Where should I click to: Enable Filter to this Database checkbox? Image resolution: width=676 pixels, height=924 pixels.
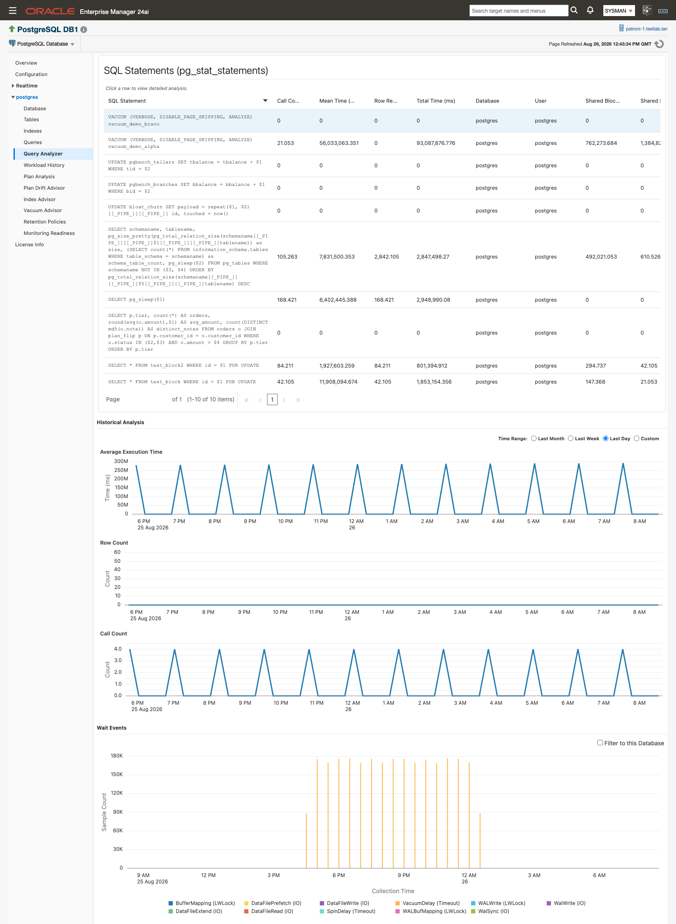click(x=600, y=742)
